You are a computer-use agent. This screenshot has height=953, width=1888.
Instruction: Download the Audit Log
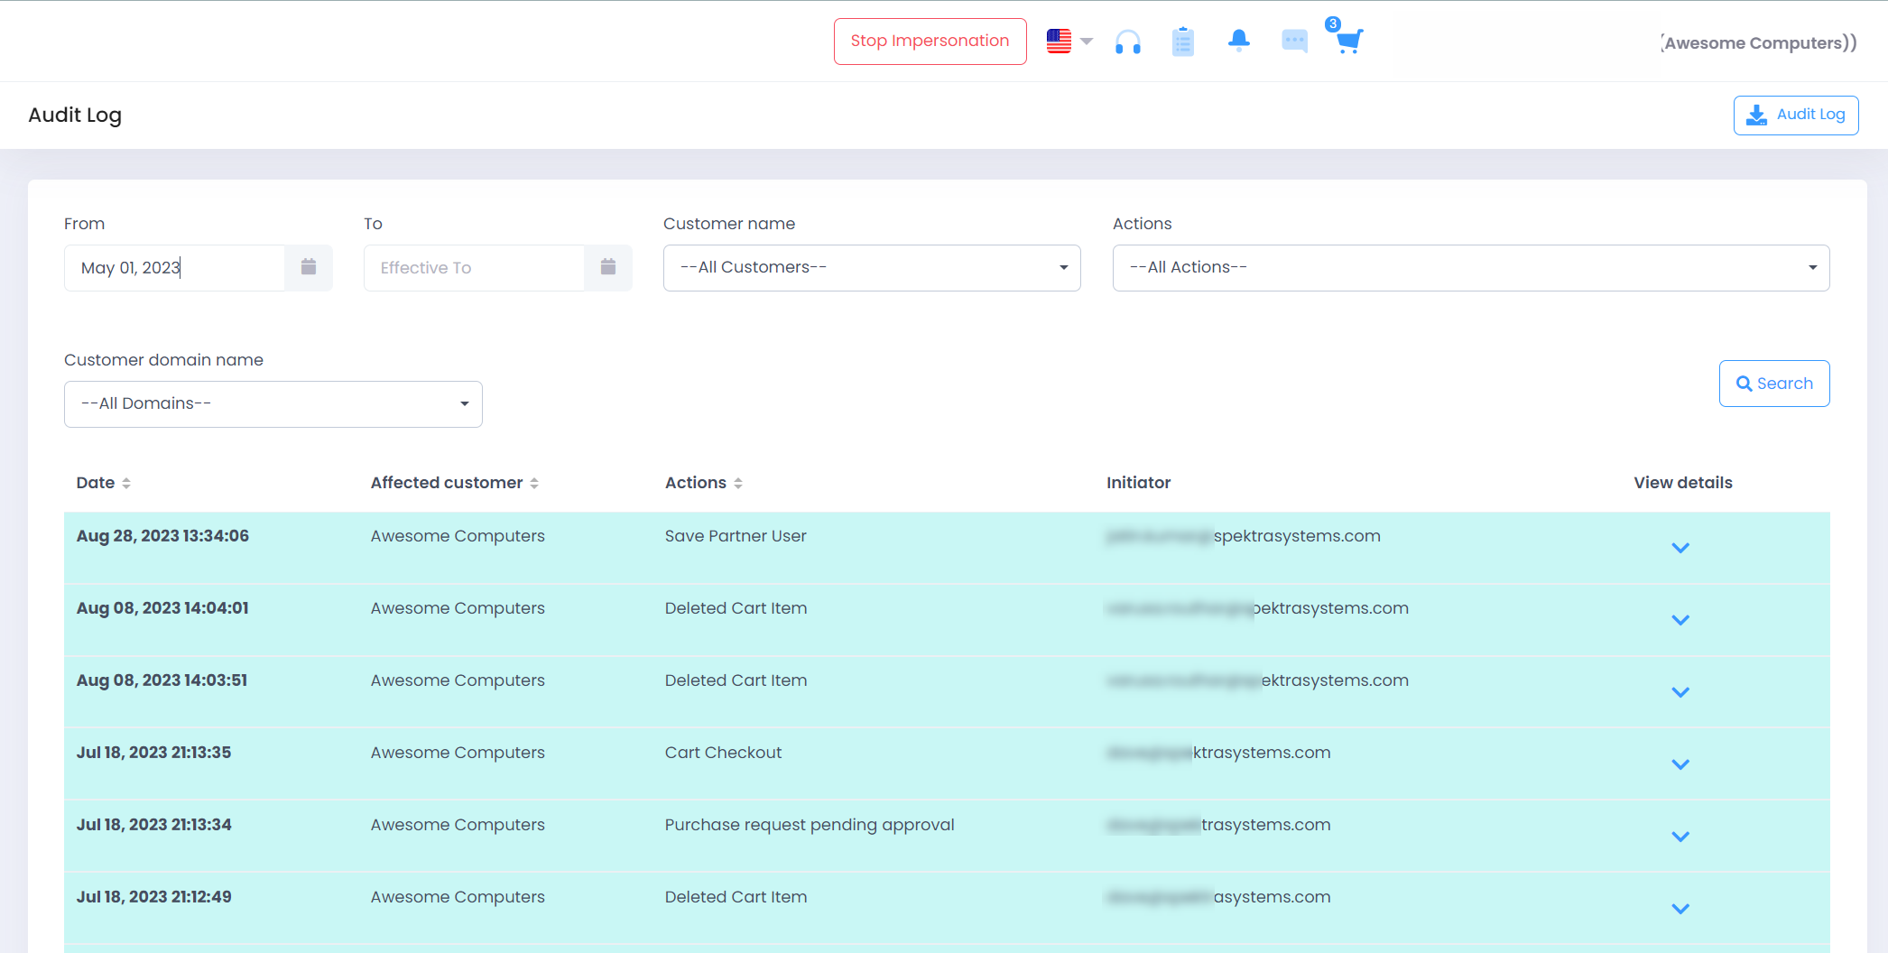[x=1796, y=116]
